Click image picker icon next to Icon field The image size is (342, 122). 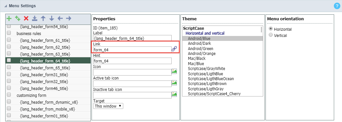[x=174, y=71]
